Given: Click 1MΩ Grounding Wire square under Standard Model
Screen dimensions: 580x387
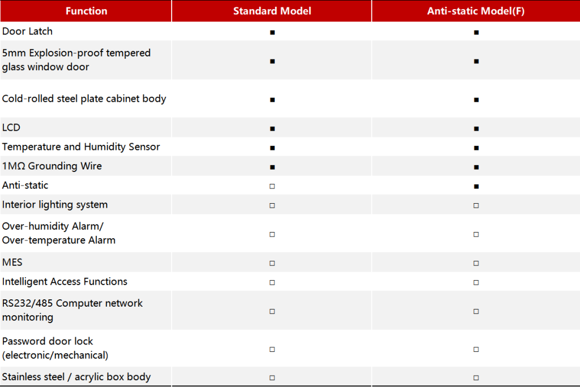Looking at the screenshot, I should point(272,167).
